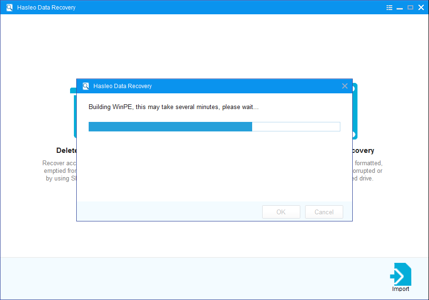Image resolution: width=429 pixels, height=300 pixels.
Task: Open the main window menu list icon
Action: click(389, 8)
